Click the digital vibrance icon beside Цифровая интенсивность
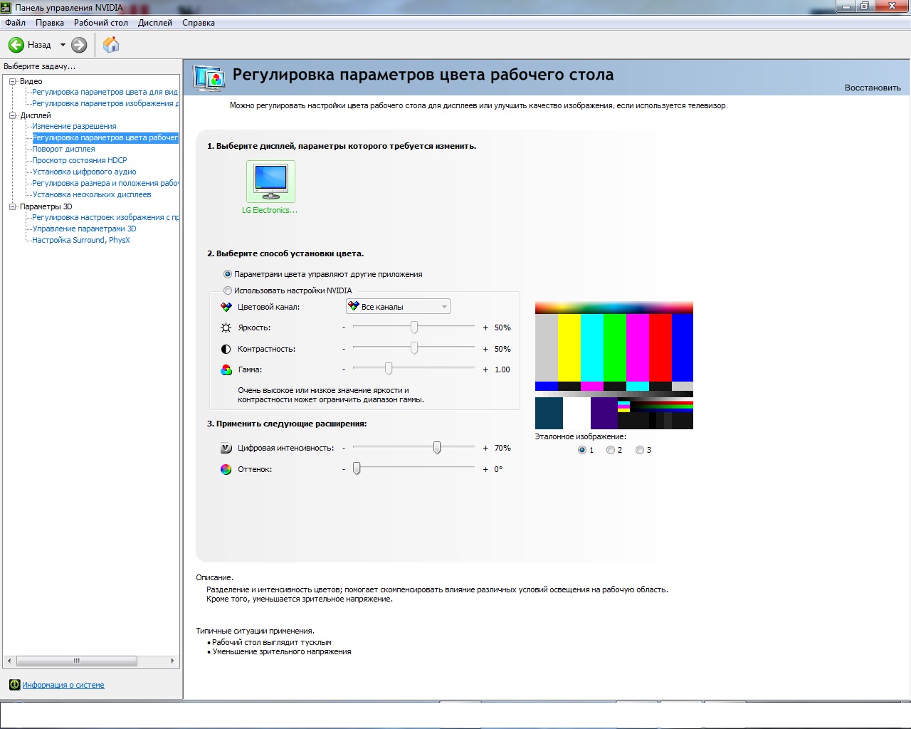The width and height of the screenshot is (911, 729). (226, 448)
